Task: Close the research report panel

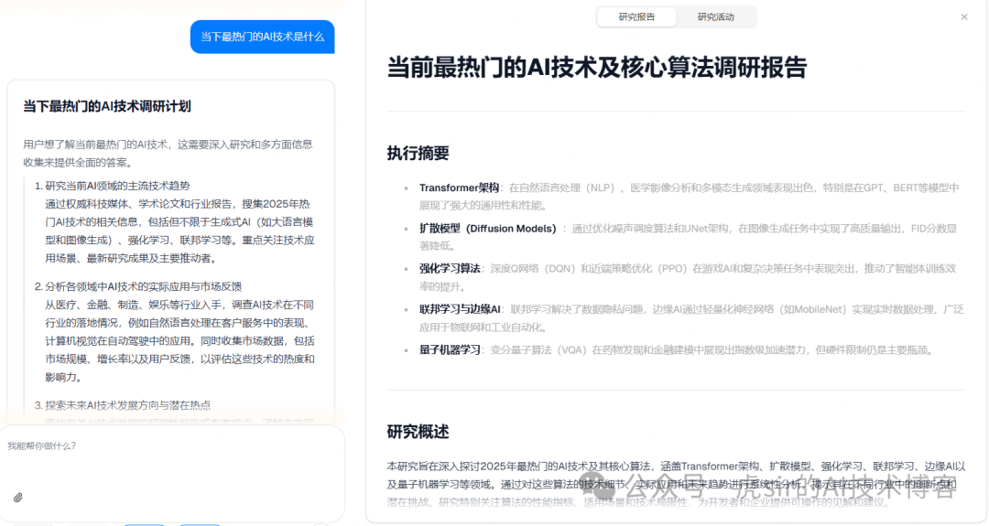Action: point(963,17)
